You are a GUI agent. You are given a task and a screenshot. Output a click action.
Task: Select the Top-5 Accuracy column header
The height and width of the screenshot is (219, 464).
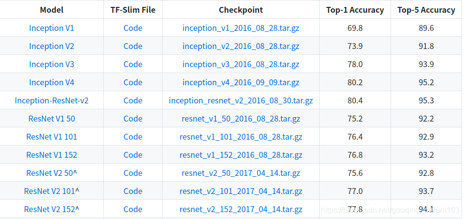pyautogui.click(x=426, y=10)
